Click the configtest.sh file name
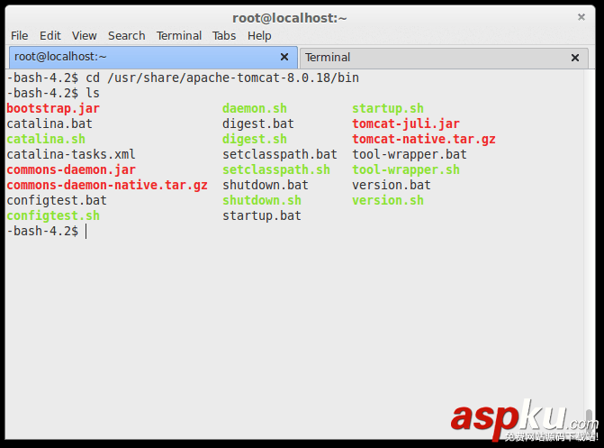604x448 pixels. tap(53, 215)
